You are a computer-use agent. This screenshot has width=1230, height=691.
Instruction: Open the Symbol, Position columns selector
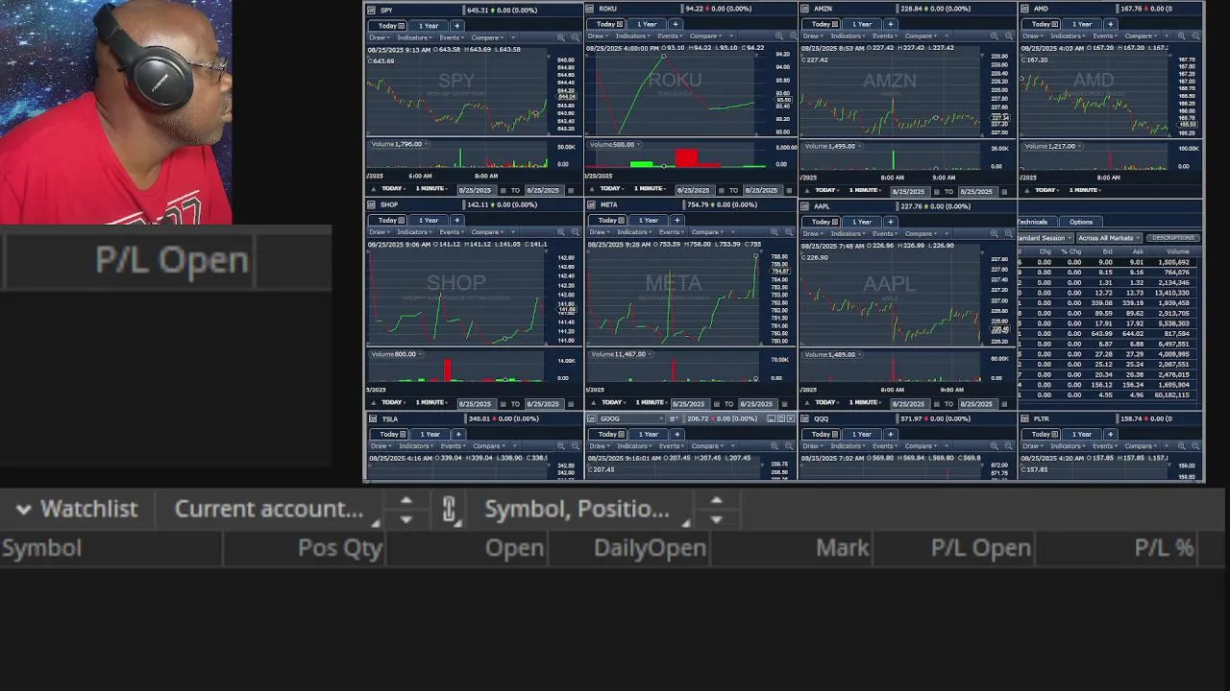point(585,509)
